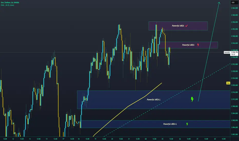The height and width of the screenshot is (141, 239).
Task: Click date 14 on the time axis
Action: click(x=46, y=139)
